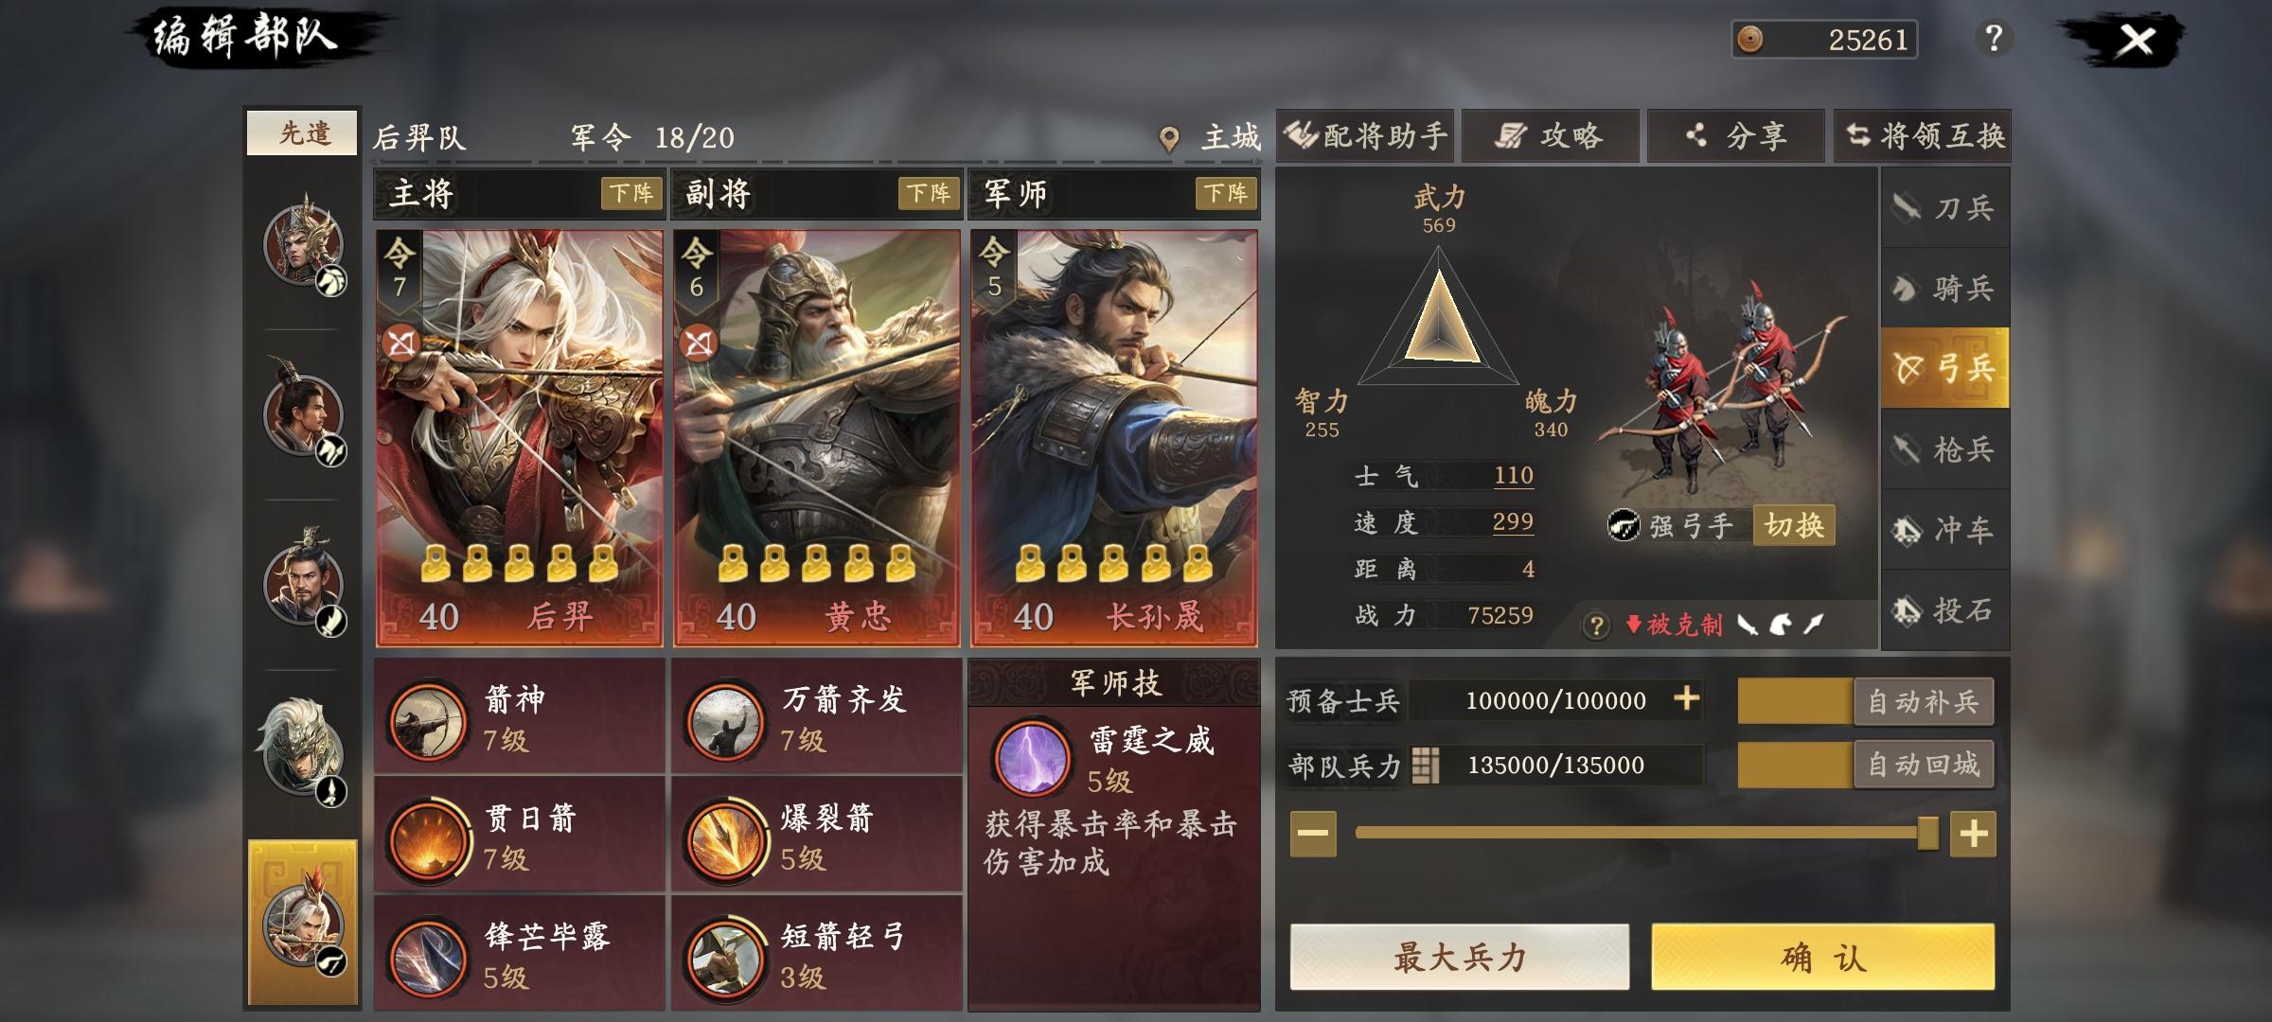This screenshot has width=2272, height=1022.
Task: Select the 雷霆之威 strategist skill icon
Action: point(1031,757)
